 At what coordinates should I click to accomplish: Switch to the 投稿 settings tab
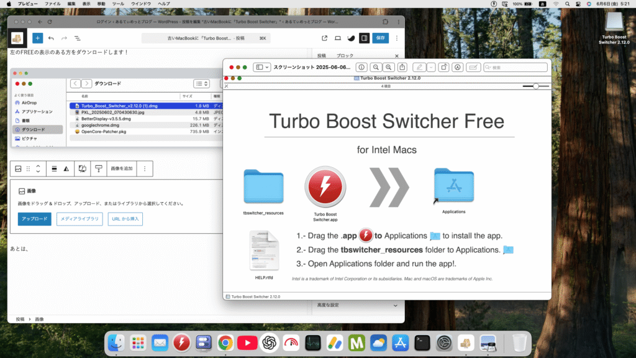pos(321,55)
